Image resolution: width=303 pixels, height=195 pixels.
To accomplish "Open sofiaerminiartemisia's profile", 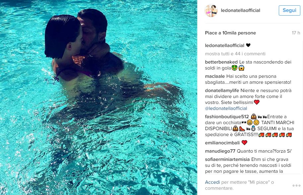I will coord(227,160).
